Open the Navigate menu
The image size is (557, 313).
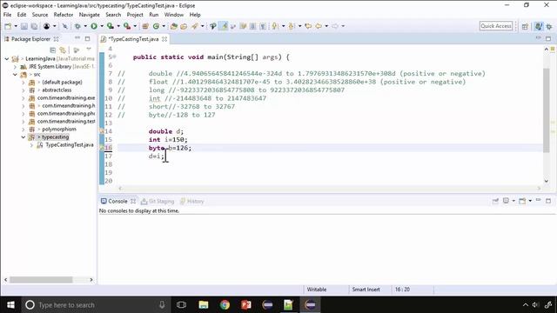coord(89,15)
